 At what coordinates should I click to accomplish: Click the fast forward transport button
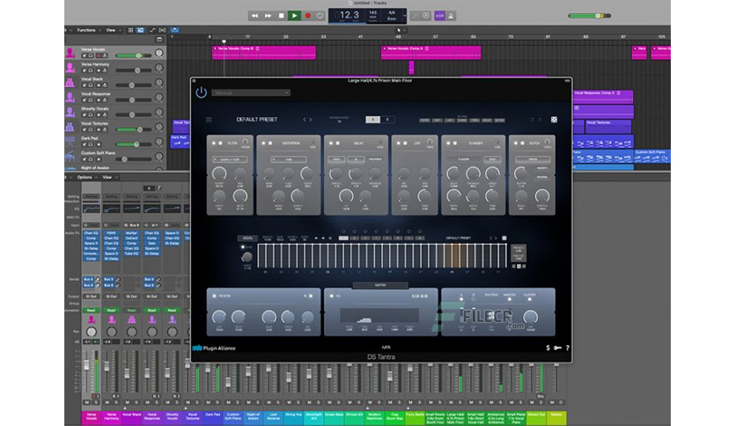pyautogui.click(x=268, y=16)
